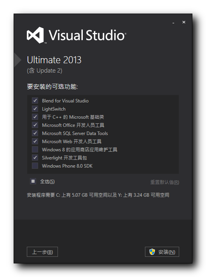Click the Microsoft SQL Server Data Tools label
Screen dimensions: 206x277
[75, 133]
